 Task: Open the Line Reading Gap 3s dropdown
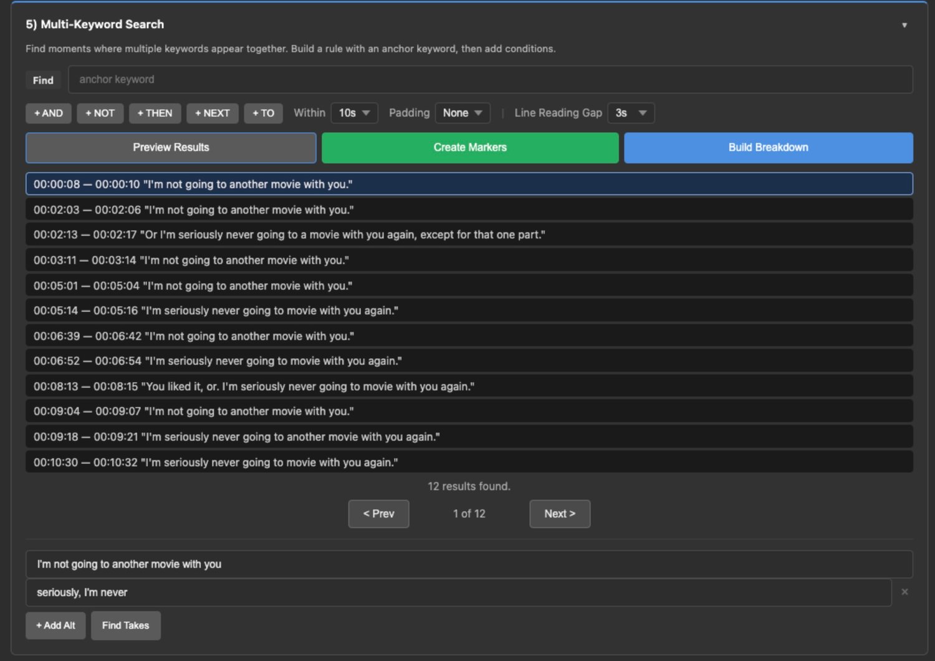coord(631,113)
